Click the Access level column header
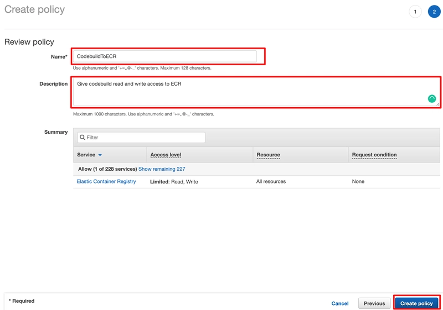 166,155
